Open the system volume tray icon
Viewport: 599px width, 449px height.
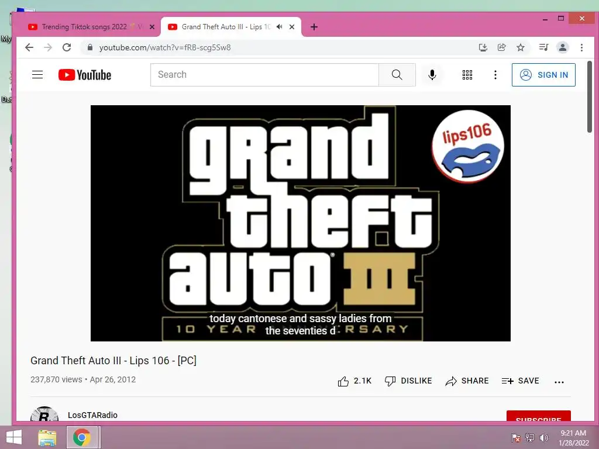544,438
